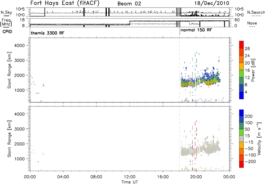Select the 'normal 150 RF' CPID label
The image size is (265, 184).
pos(196,30)
